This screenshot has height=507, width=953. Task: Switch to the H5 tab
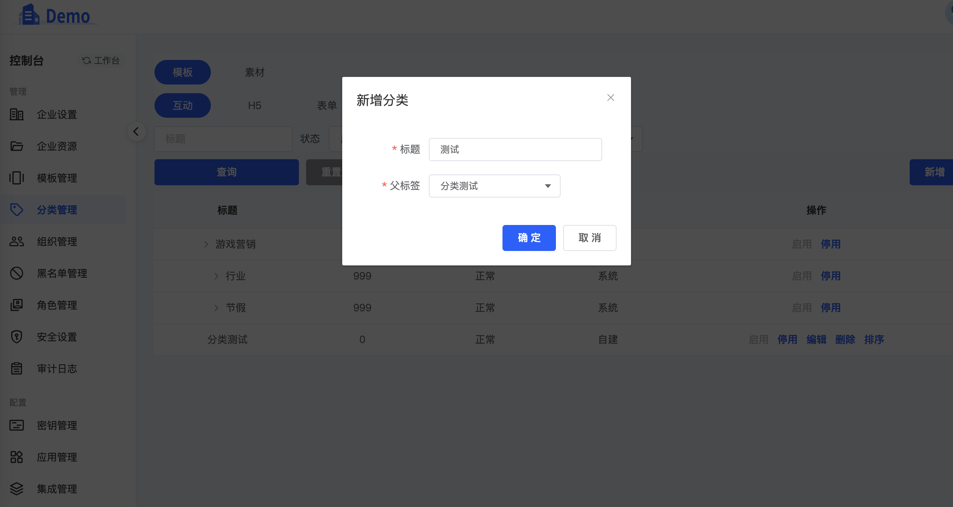(x=254, y=105)
